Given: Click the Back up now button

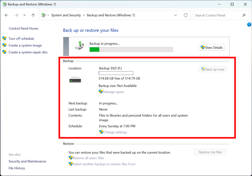Looking at the screenshot, I should coord(212,69).
